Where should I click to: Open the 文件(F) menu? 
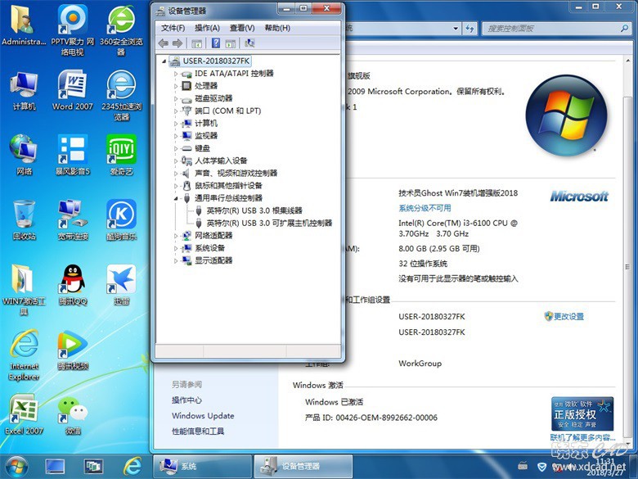[x=173, y=28]
